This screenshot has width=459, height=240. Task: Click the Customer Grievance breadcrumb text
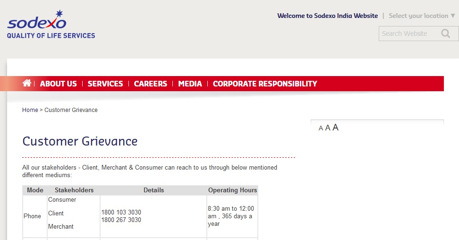tap(71, 110)
